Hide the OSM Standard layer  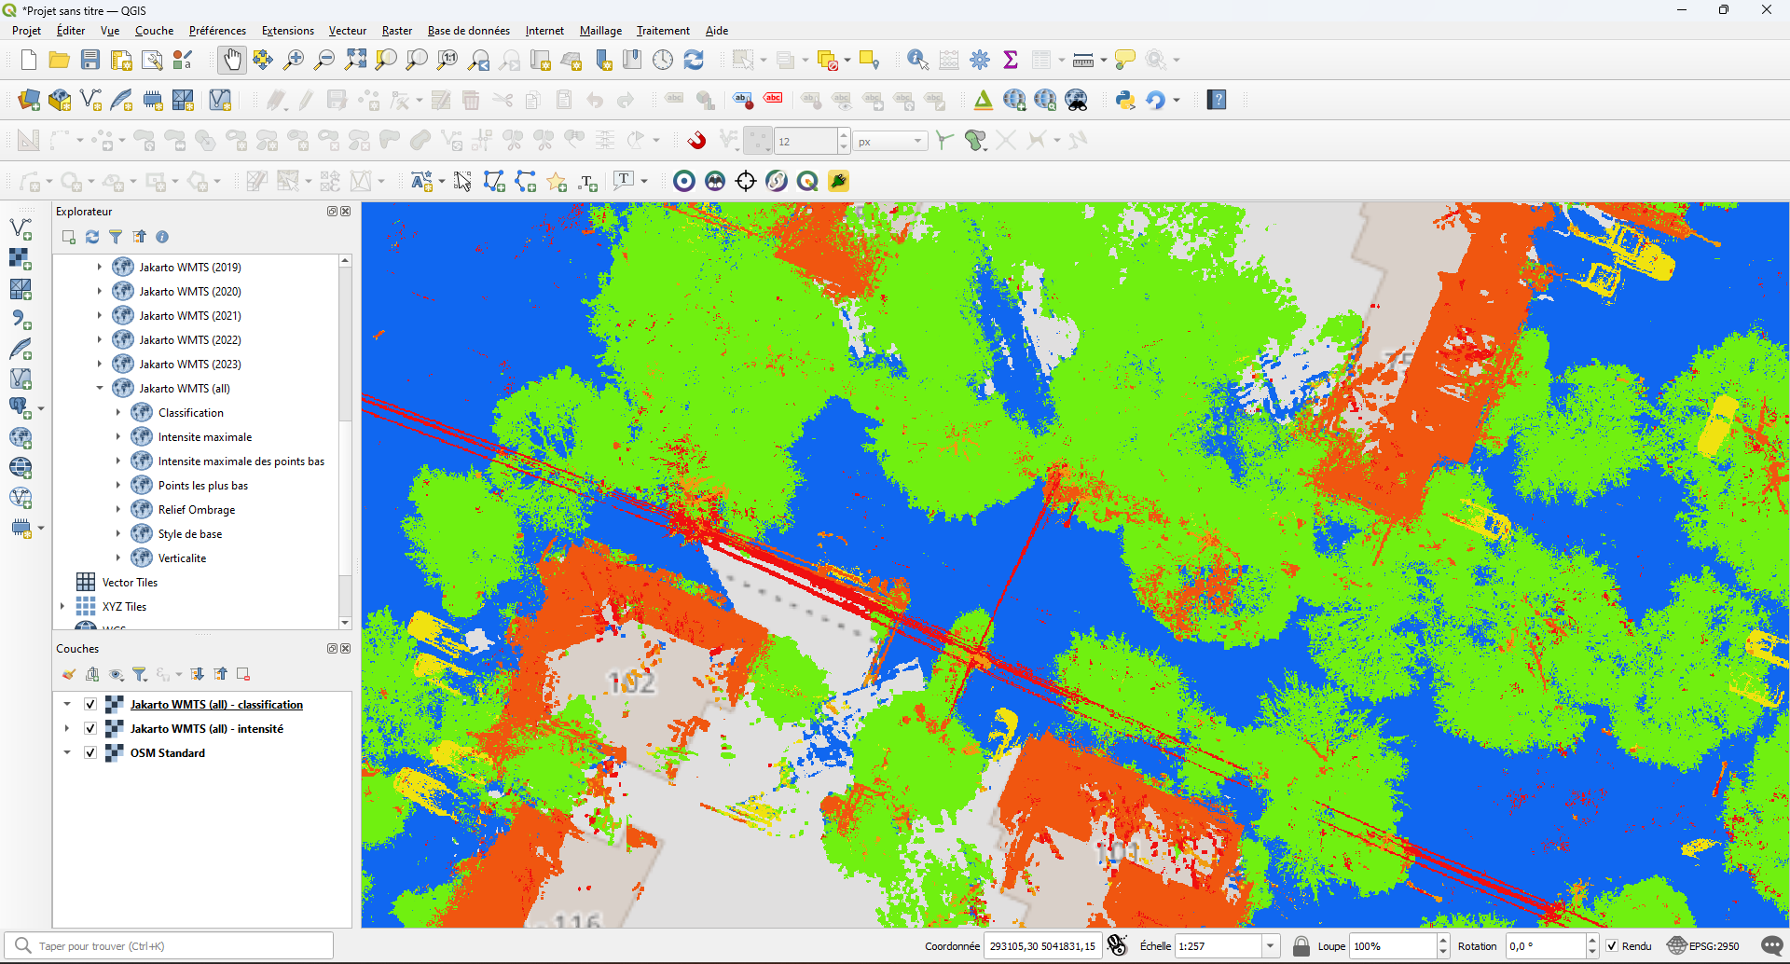pyautogui.click(x=90, y=753)
